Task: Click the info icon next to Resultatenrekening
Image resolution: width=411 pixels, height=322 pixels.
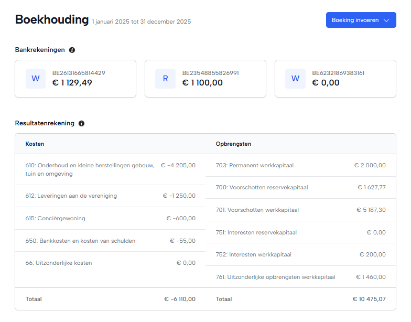Action: [x=81, y=124]
